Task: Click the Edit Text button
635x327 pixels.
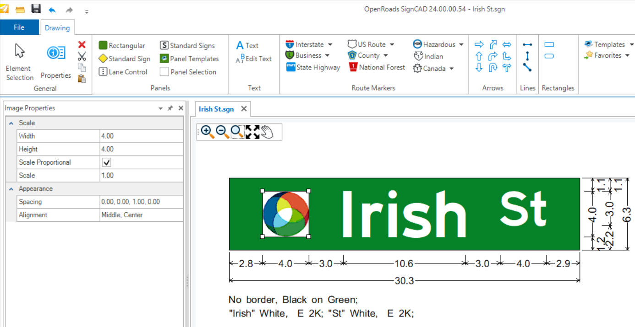Action: 254,59
